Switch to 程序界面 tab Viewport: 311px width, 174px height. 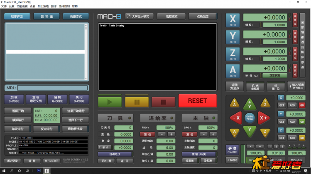click(x=17, y=17)
